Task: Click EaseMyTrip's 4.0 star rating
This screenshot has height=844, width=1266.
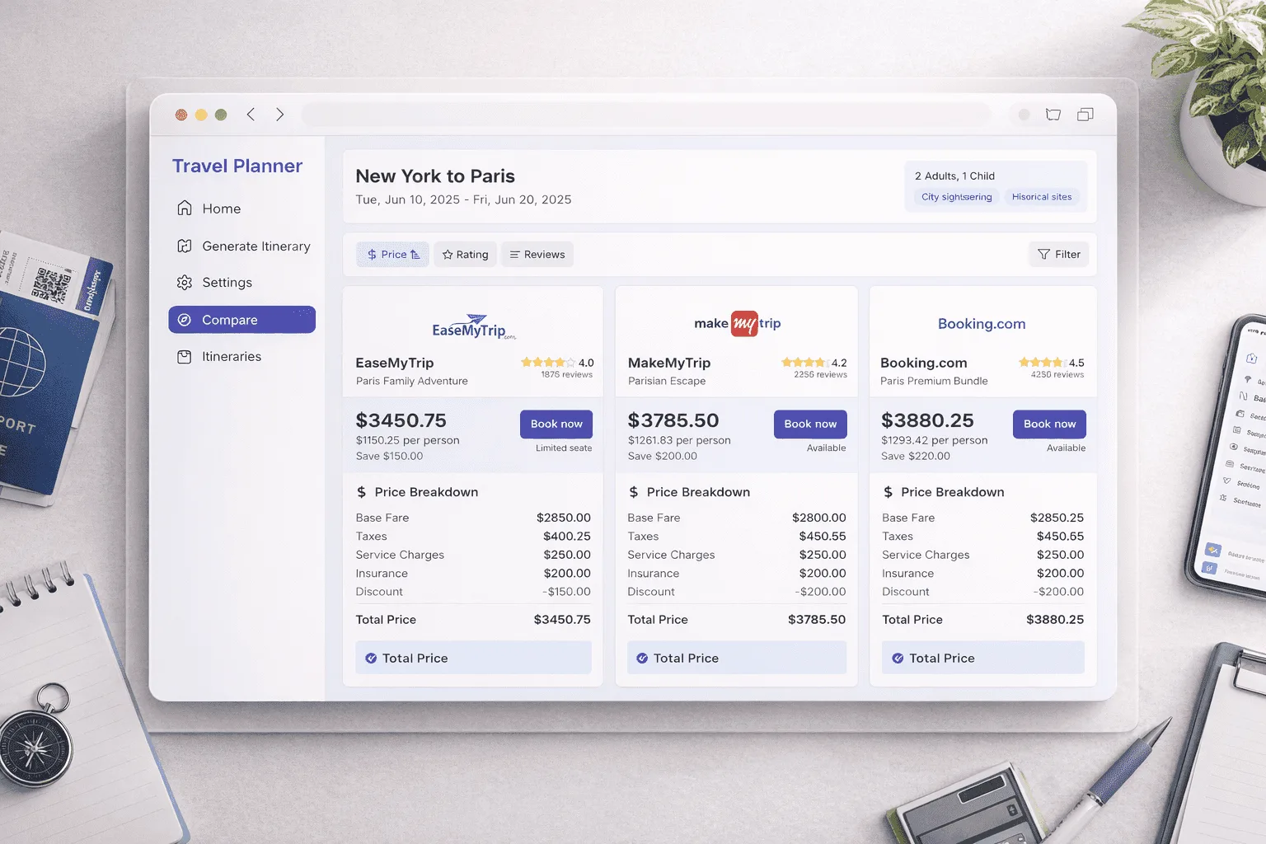Action: tap(557, 363)
